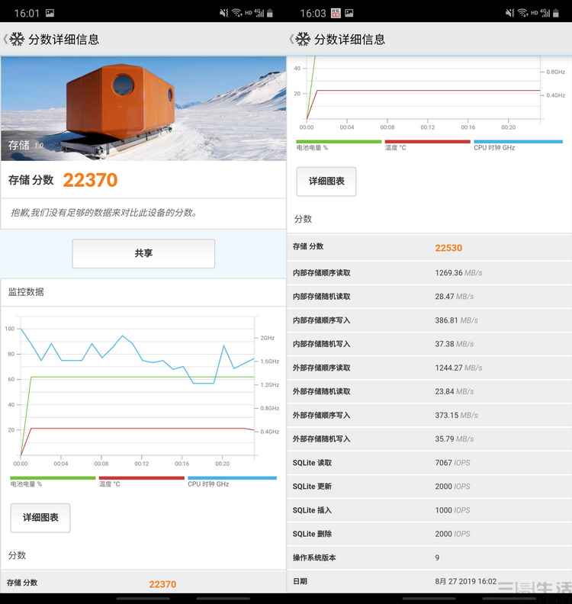Tap the Wi-Fi icon in left status bar

pos(236,13)
